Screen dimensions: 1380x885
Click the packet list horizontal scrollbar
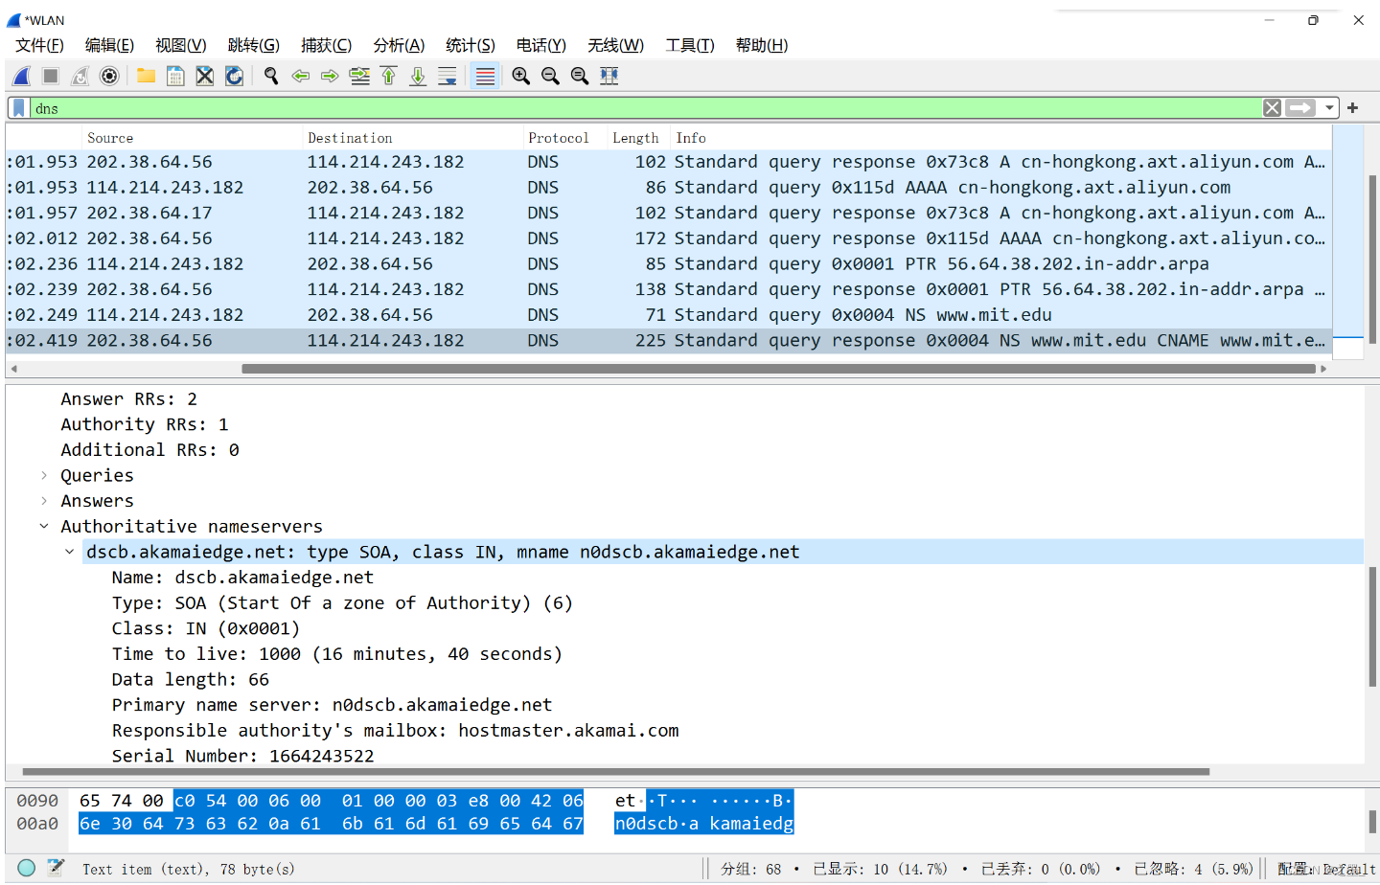pos(779,369)
